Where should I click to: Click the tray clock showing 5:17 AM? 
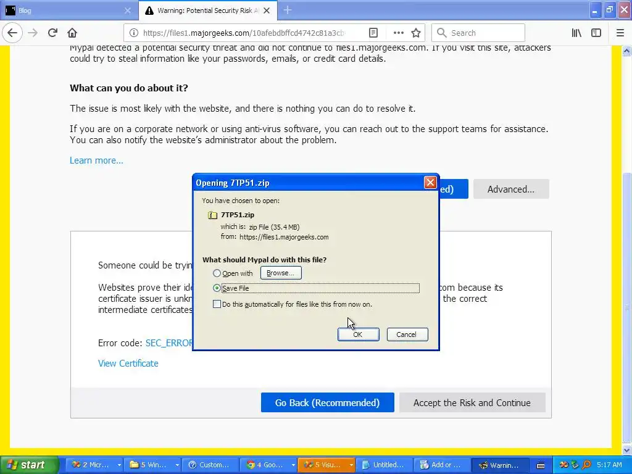tap(609, 465)
